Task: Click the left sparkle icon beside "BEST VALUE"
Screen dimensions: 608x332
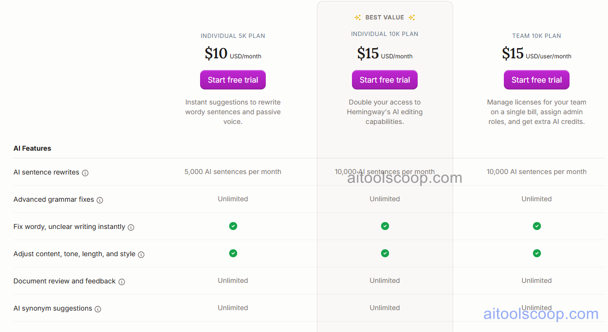Action: (x=358, y=17)
